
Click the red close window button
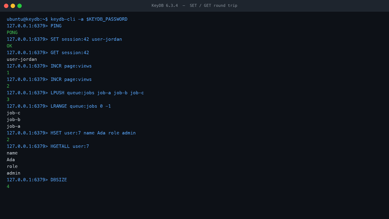[x=6, y=6]
